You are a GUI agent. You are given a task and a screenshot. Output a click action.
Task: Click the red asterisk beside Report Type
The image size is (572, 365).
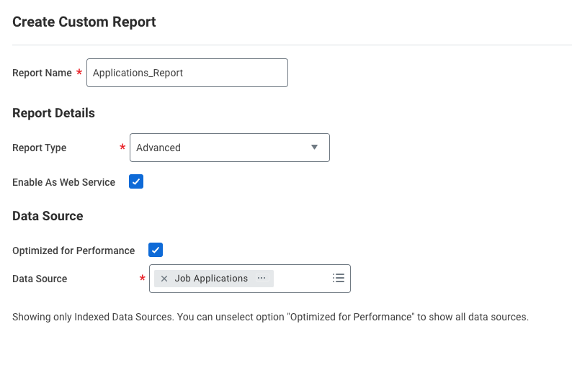point(122,148)
